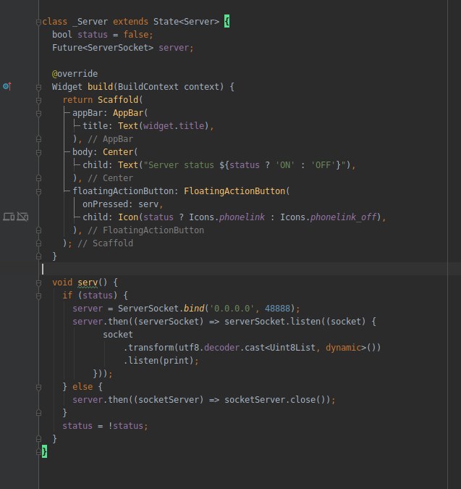Click the override gutter icon beside Widget build
This screenshot has width=461, height=489.
7,86
